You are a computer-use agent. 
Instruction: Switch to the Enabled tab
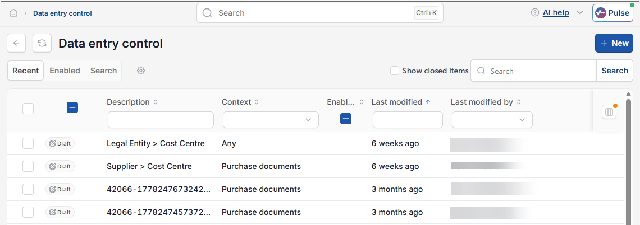point(65,71)
